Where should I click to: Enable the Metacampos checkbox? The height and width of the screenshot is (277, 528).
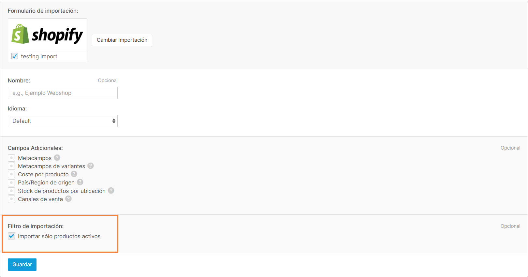pos(11,158)
